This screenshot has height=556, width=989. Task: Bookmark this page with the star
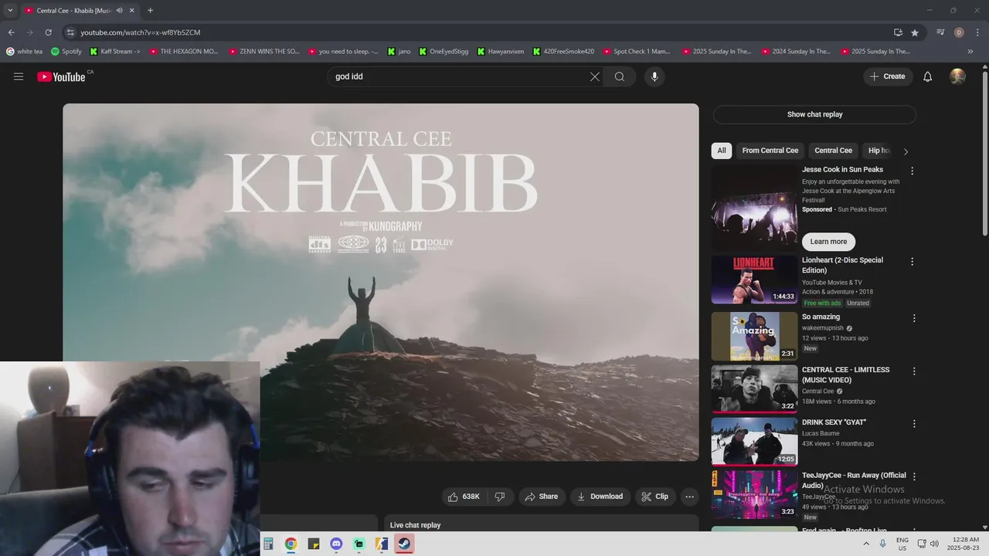[x=915, y=32]
